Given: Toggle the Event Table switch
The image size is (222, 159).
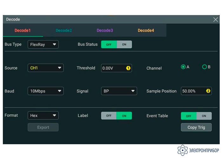Looking at the screenshot, I should click(x=196, y=116).
